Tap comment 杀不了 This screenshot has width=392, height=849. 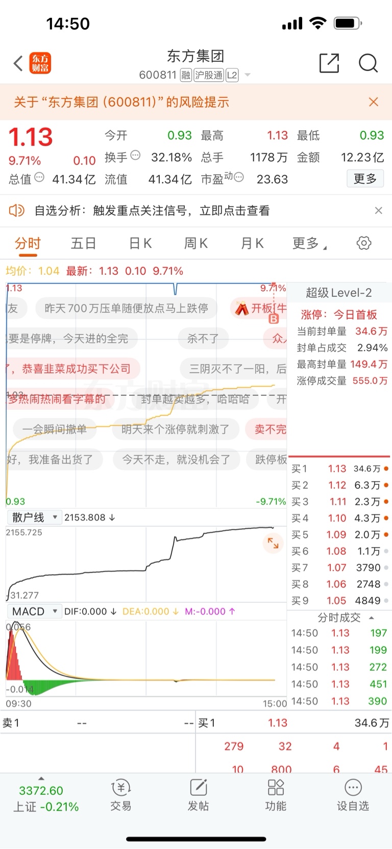coord(203,338)
